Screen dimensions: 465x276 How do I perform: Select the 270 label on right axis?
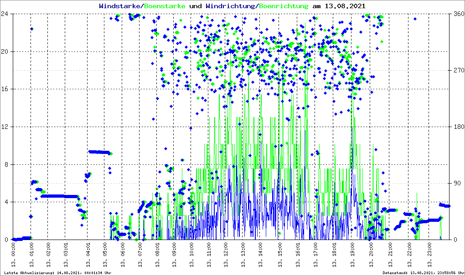point(458,70)
